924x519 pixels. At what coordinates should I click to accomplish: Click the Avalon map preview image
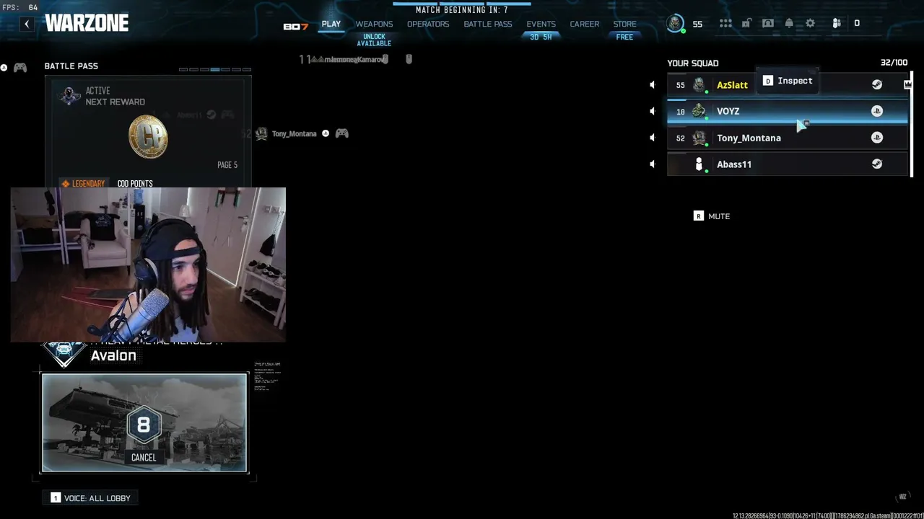(x=144, y=422)
